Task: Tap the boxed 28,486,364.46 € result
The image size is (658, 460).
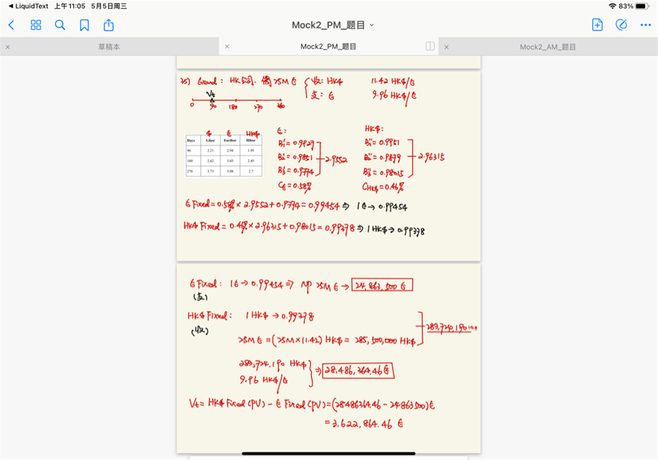Action: tap(358, 371)
